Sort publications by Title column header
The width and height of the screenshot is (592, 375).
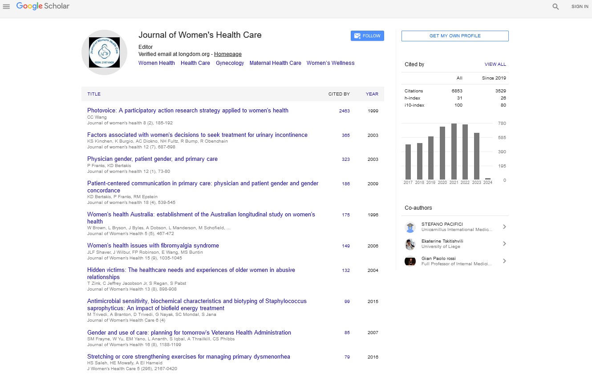click(94, 94)
